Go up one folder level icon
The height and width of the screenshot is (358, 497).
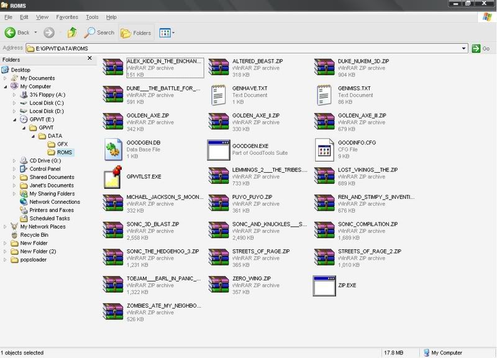pyautogui.click(x=72, y=32)
